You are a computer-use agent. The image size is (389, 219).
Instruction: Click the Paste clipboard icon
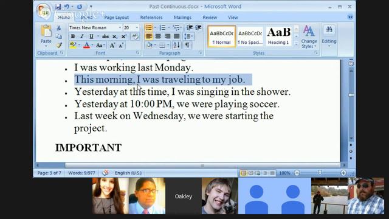click(x=46, y=31)
